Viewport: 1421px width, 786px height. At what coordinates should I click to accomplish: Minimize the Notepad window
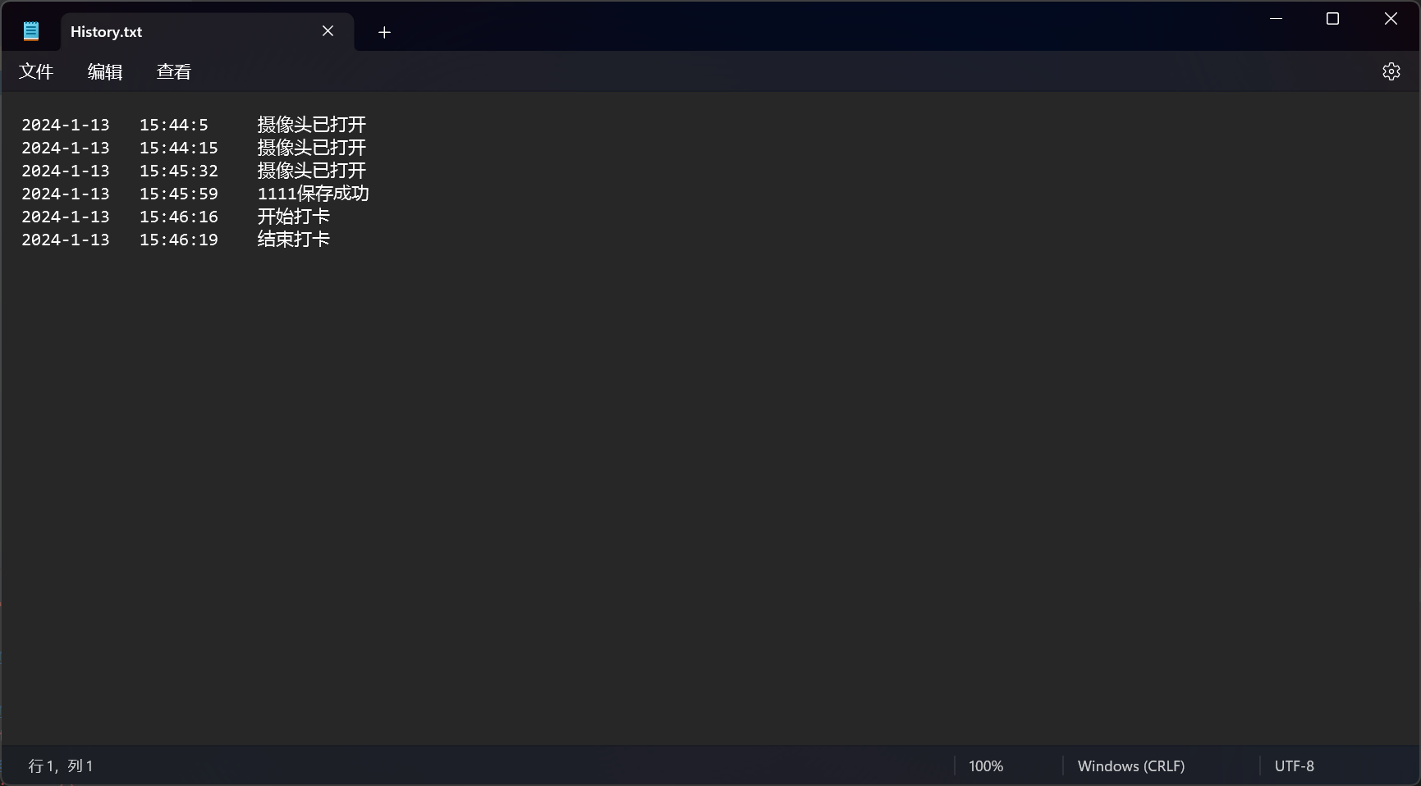pos(1276,19)
